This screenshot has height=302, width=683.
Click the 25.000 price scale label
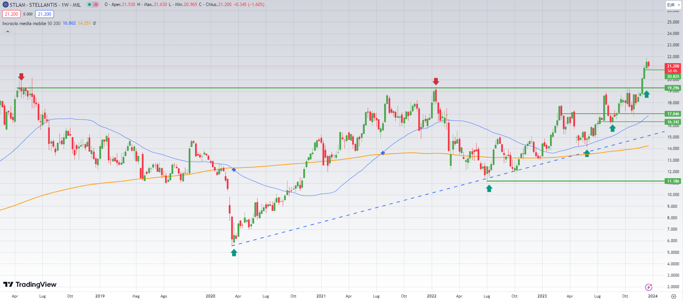pyautogui.click(x=673, y=22)
